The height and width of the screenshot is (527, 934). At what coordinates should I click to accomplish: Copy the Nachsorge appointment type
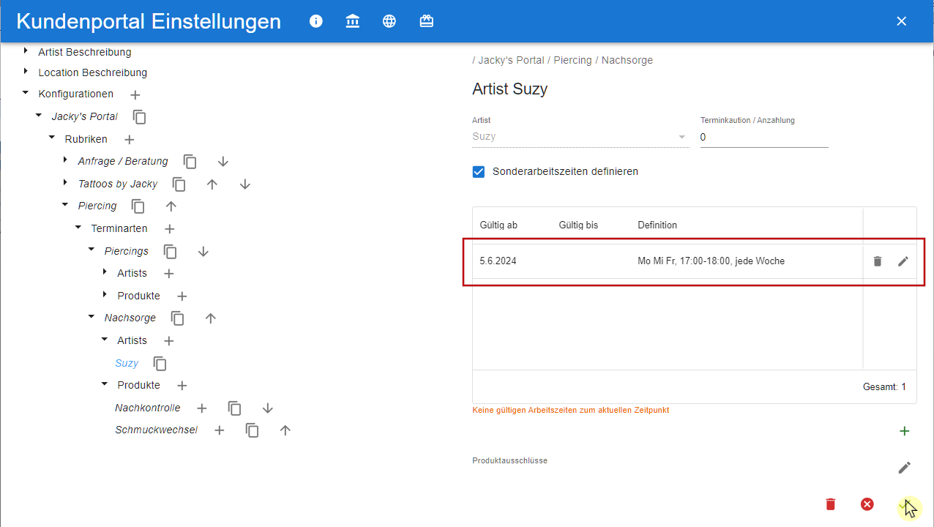pyautogui.click(x=178, y=318)
